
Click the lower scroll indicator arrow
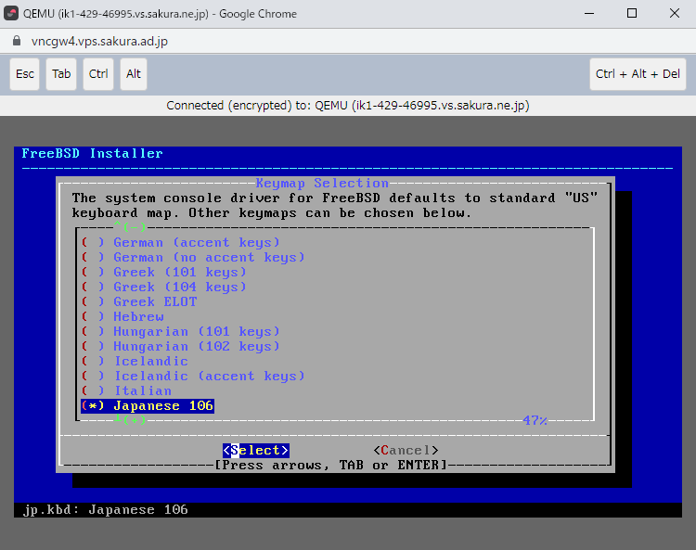click(130, 420)
